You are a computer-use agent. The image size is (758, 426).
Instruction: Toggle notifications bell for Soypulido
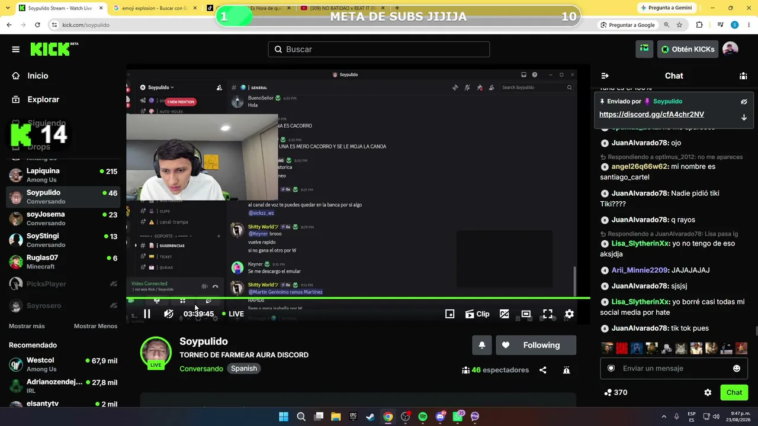coord(482,346)
